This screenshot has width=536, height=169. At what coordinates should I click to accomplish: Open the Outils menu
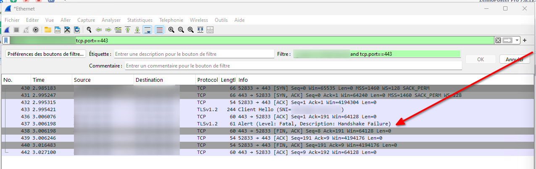(x=221, y=20)
